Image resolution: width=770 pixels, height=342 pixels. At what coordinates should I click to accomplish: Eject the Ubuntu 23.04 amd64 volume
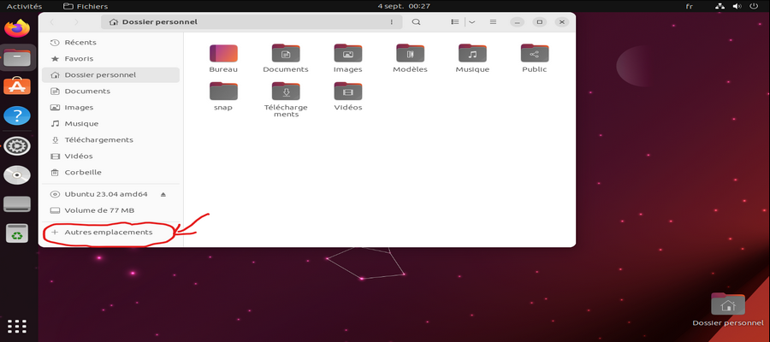click(x=163, y=194)
